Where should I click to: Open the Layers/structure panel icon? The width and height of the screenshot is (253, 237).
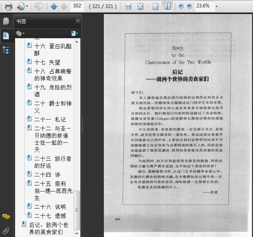pos(6,50)
